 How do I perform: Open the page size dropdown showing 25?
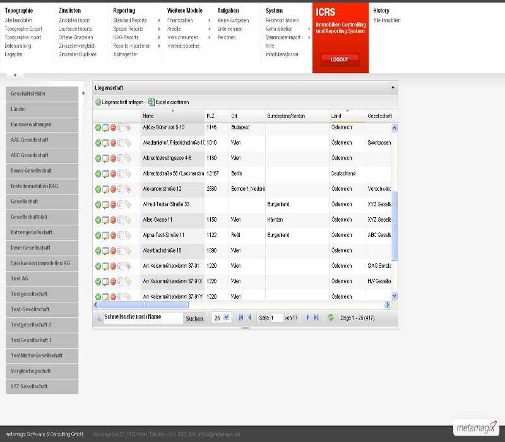(227, 318)
